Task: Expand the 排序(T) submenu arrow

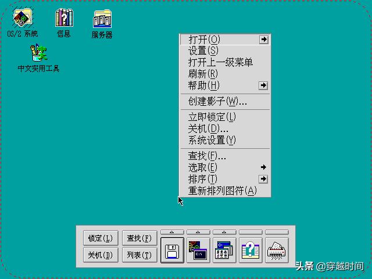Action: tap(263, 179)
